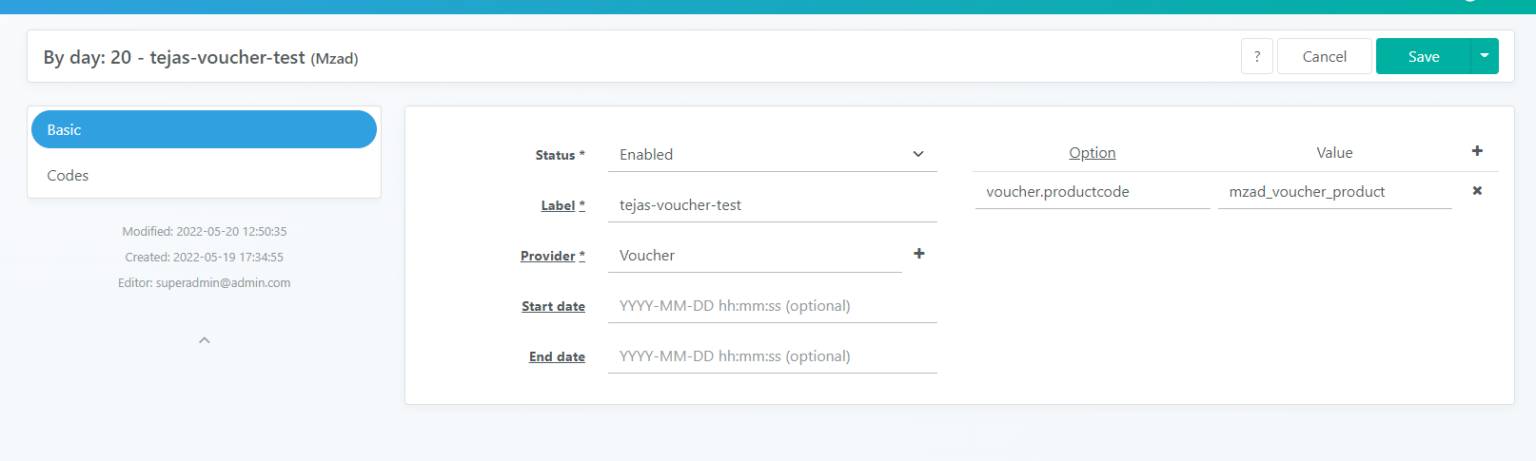Open the Status dropdown showing Enabled
This screenshot has width=1536, height=461.
[773, 154]
